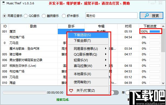
Task: Click the red donation banner text
Action: 89,4
